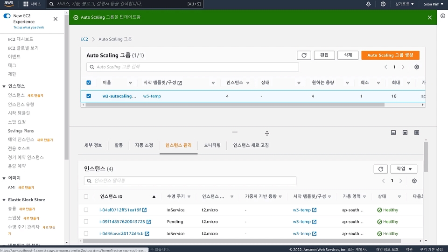The image size is (448, 252).
Task: Check the box for instance i-04af0712ff51ea19f
Action: 86,210
